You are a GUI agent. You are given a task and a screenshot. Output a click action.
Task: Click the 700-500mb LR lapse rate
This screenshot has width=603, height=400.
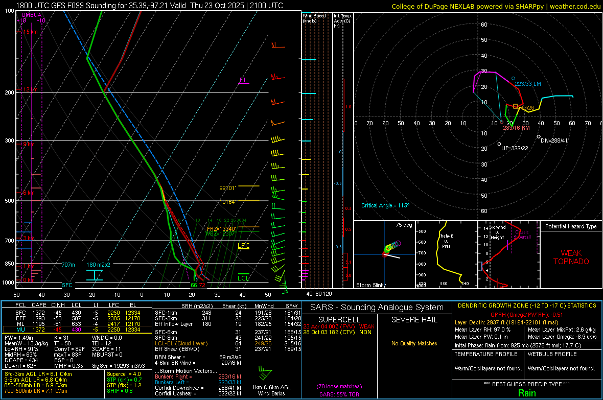36,391
